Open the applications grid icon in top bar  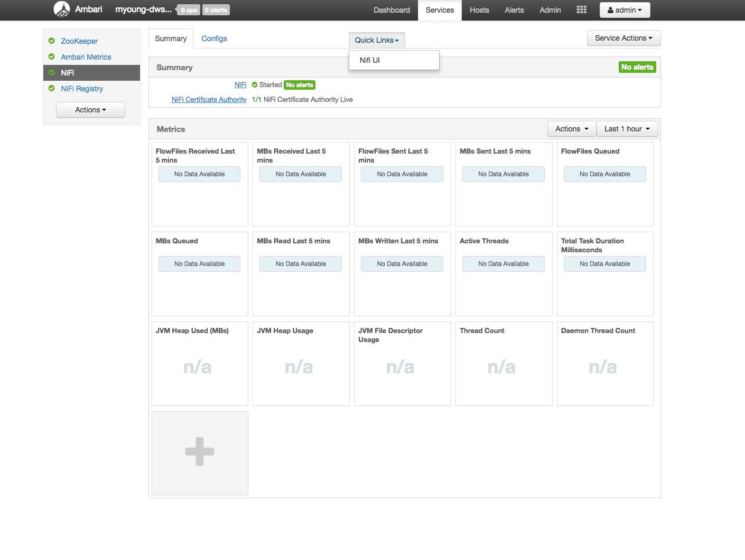pos(581,10)
